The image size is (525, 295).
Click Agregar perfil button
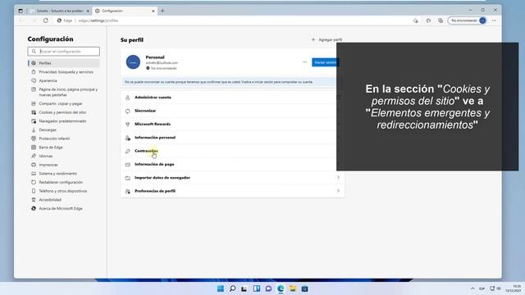pos(326,39)
